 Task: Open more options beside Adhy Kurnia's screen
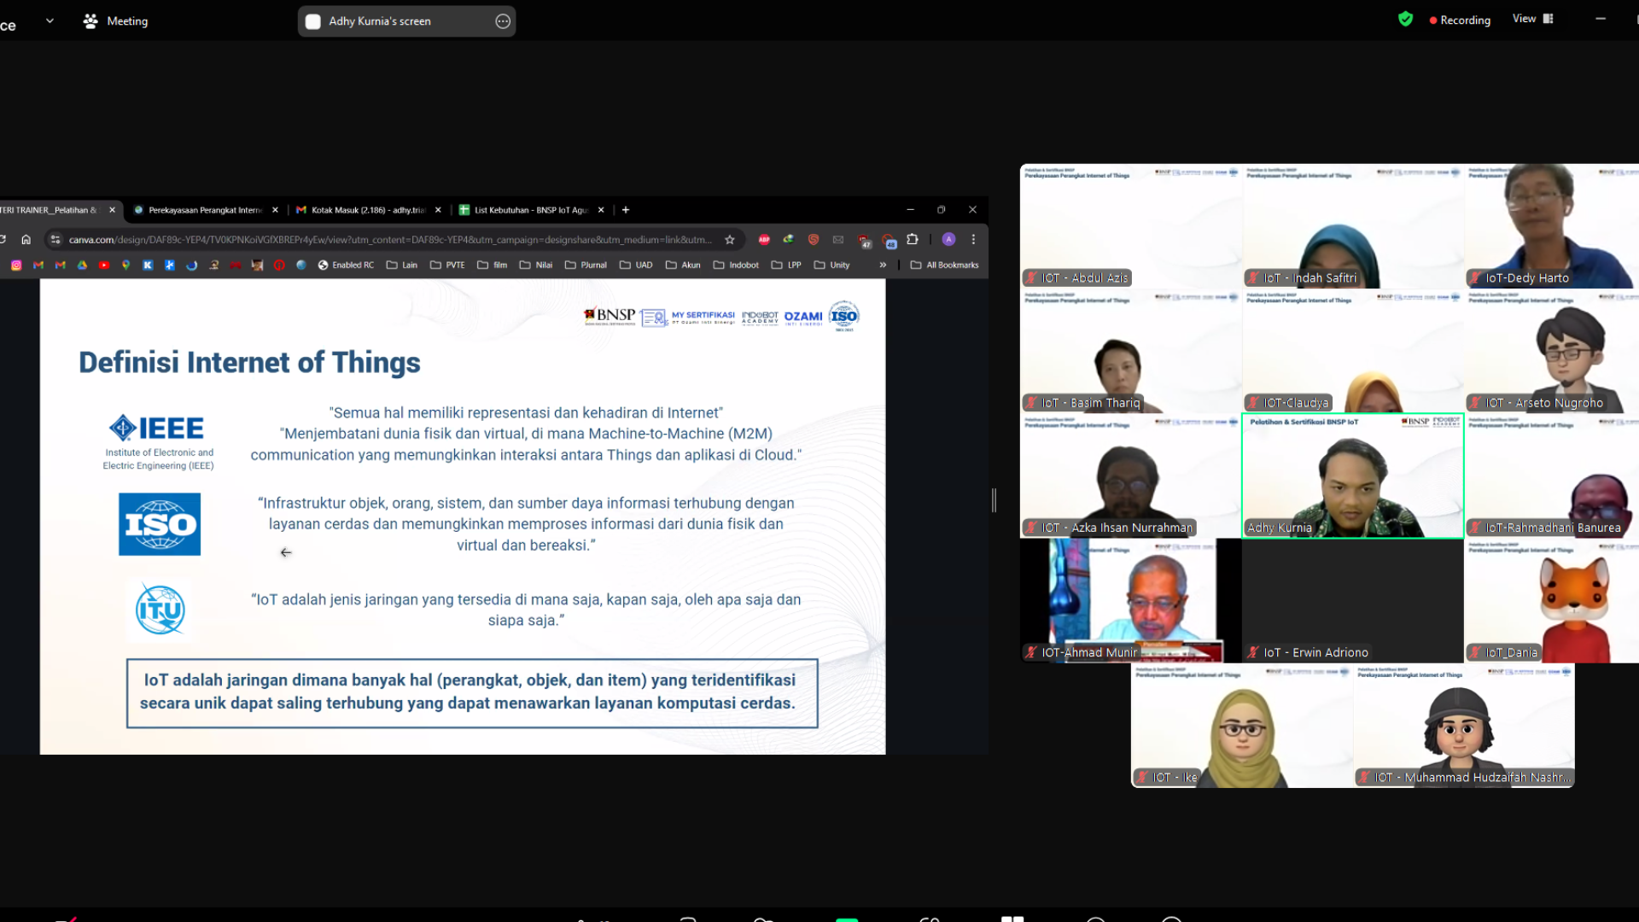coord(503,21)
